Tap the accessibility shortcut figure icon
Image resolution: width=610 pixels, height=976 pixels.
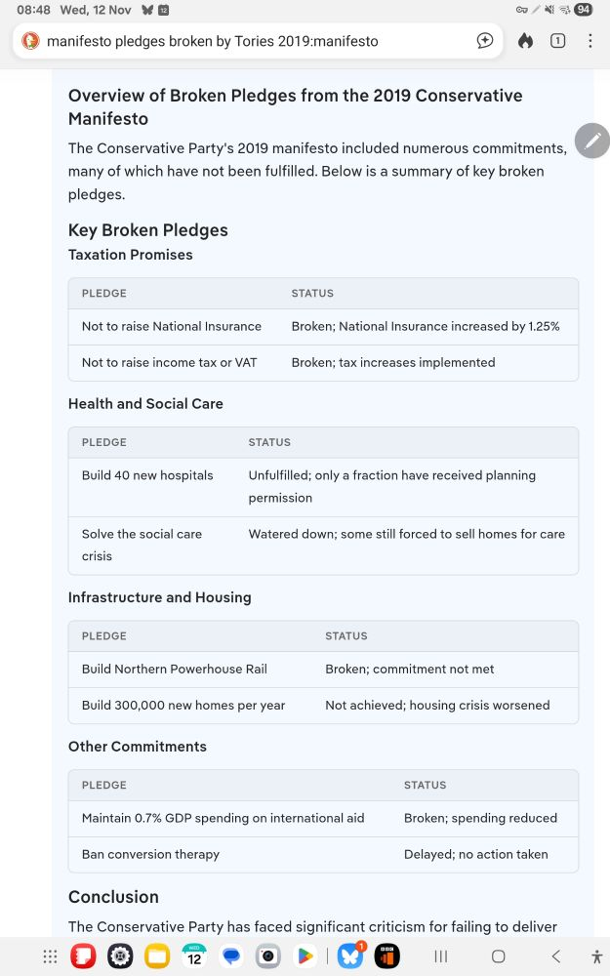[596, 956]
